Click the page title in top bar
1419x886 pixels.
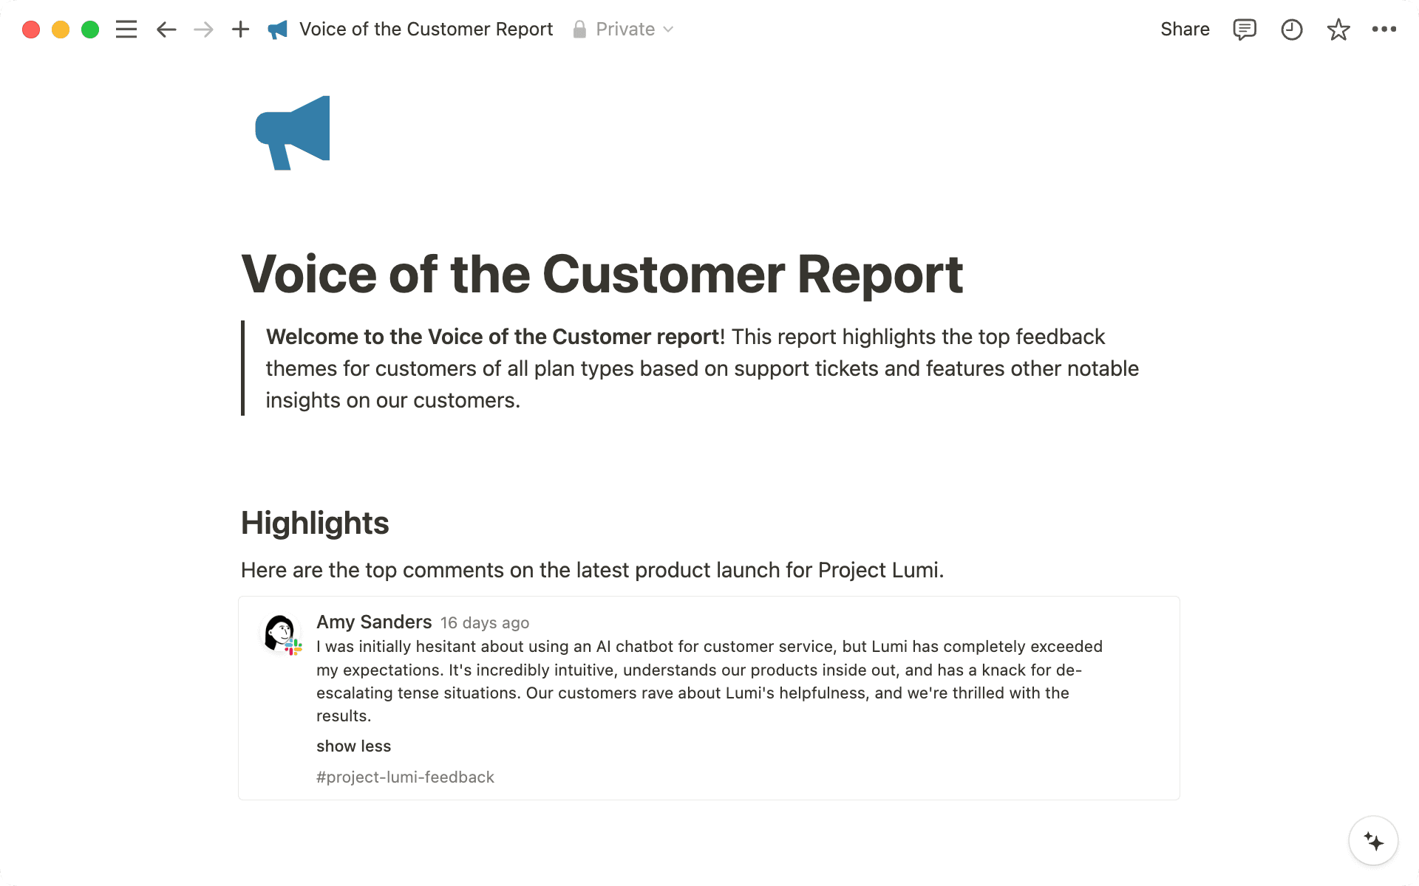pyautogui.click(x=426, y=30)
